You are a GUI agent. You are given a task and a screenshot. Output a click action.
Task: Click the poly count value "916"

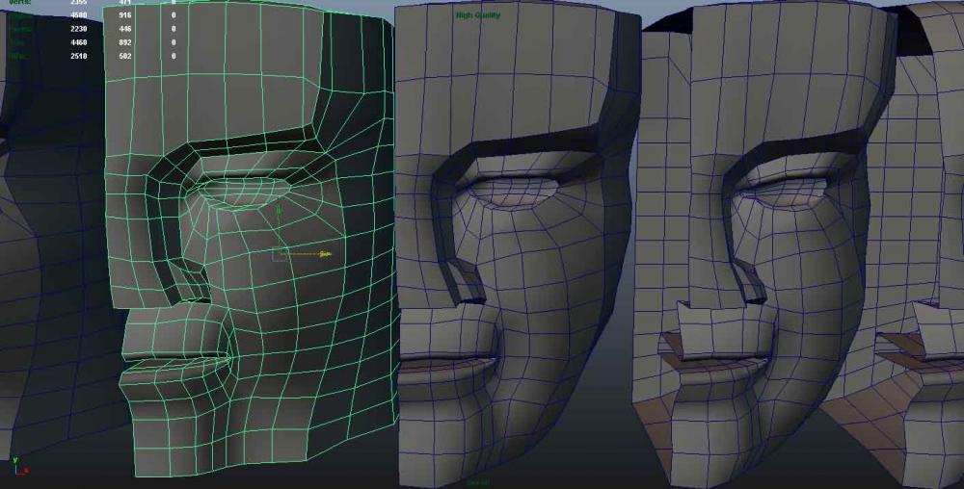pos(125,14)
